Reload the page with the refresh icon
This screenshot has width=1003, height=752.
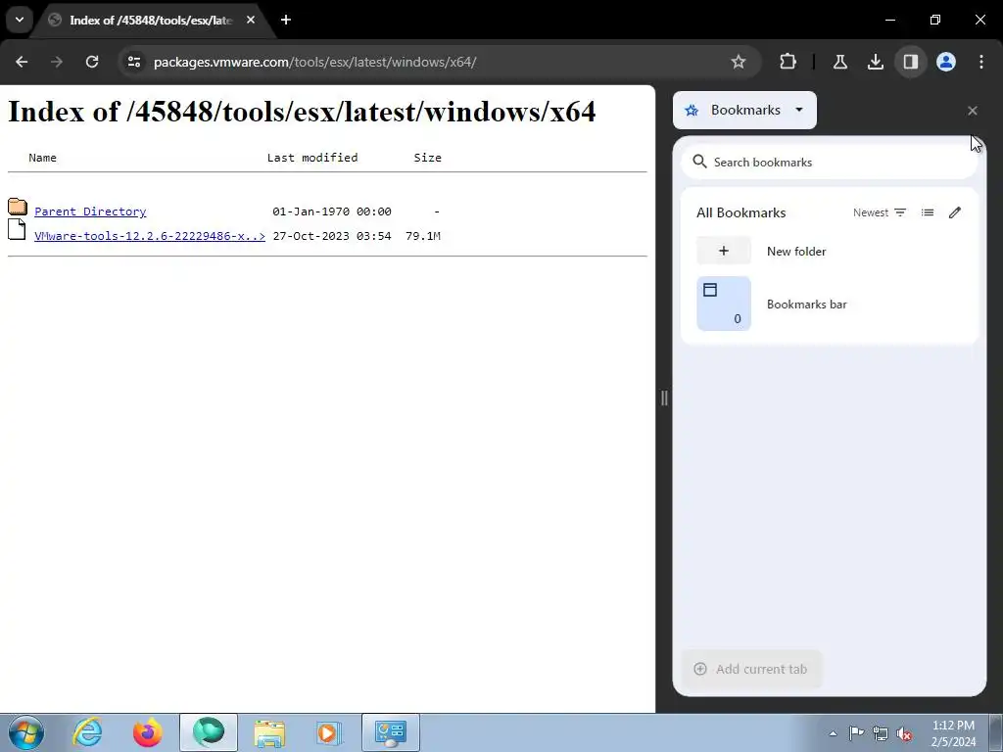tap(92, 62)
